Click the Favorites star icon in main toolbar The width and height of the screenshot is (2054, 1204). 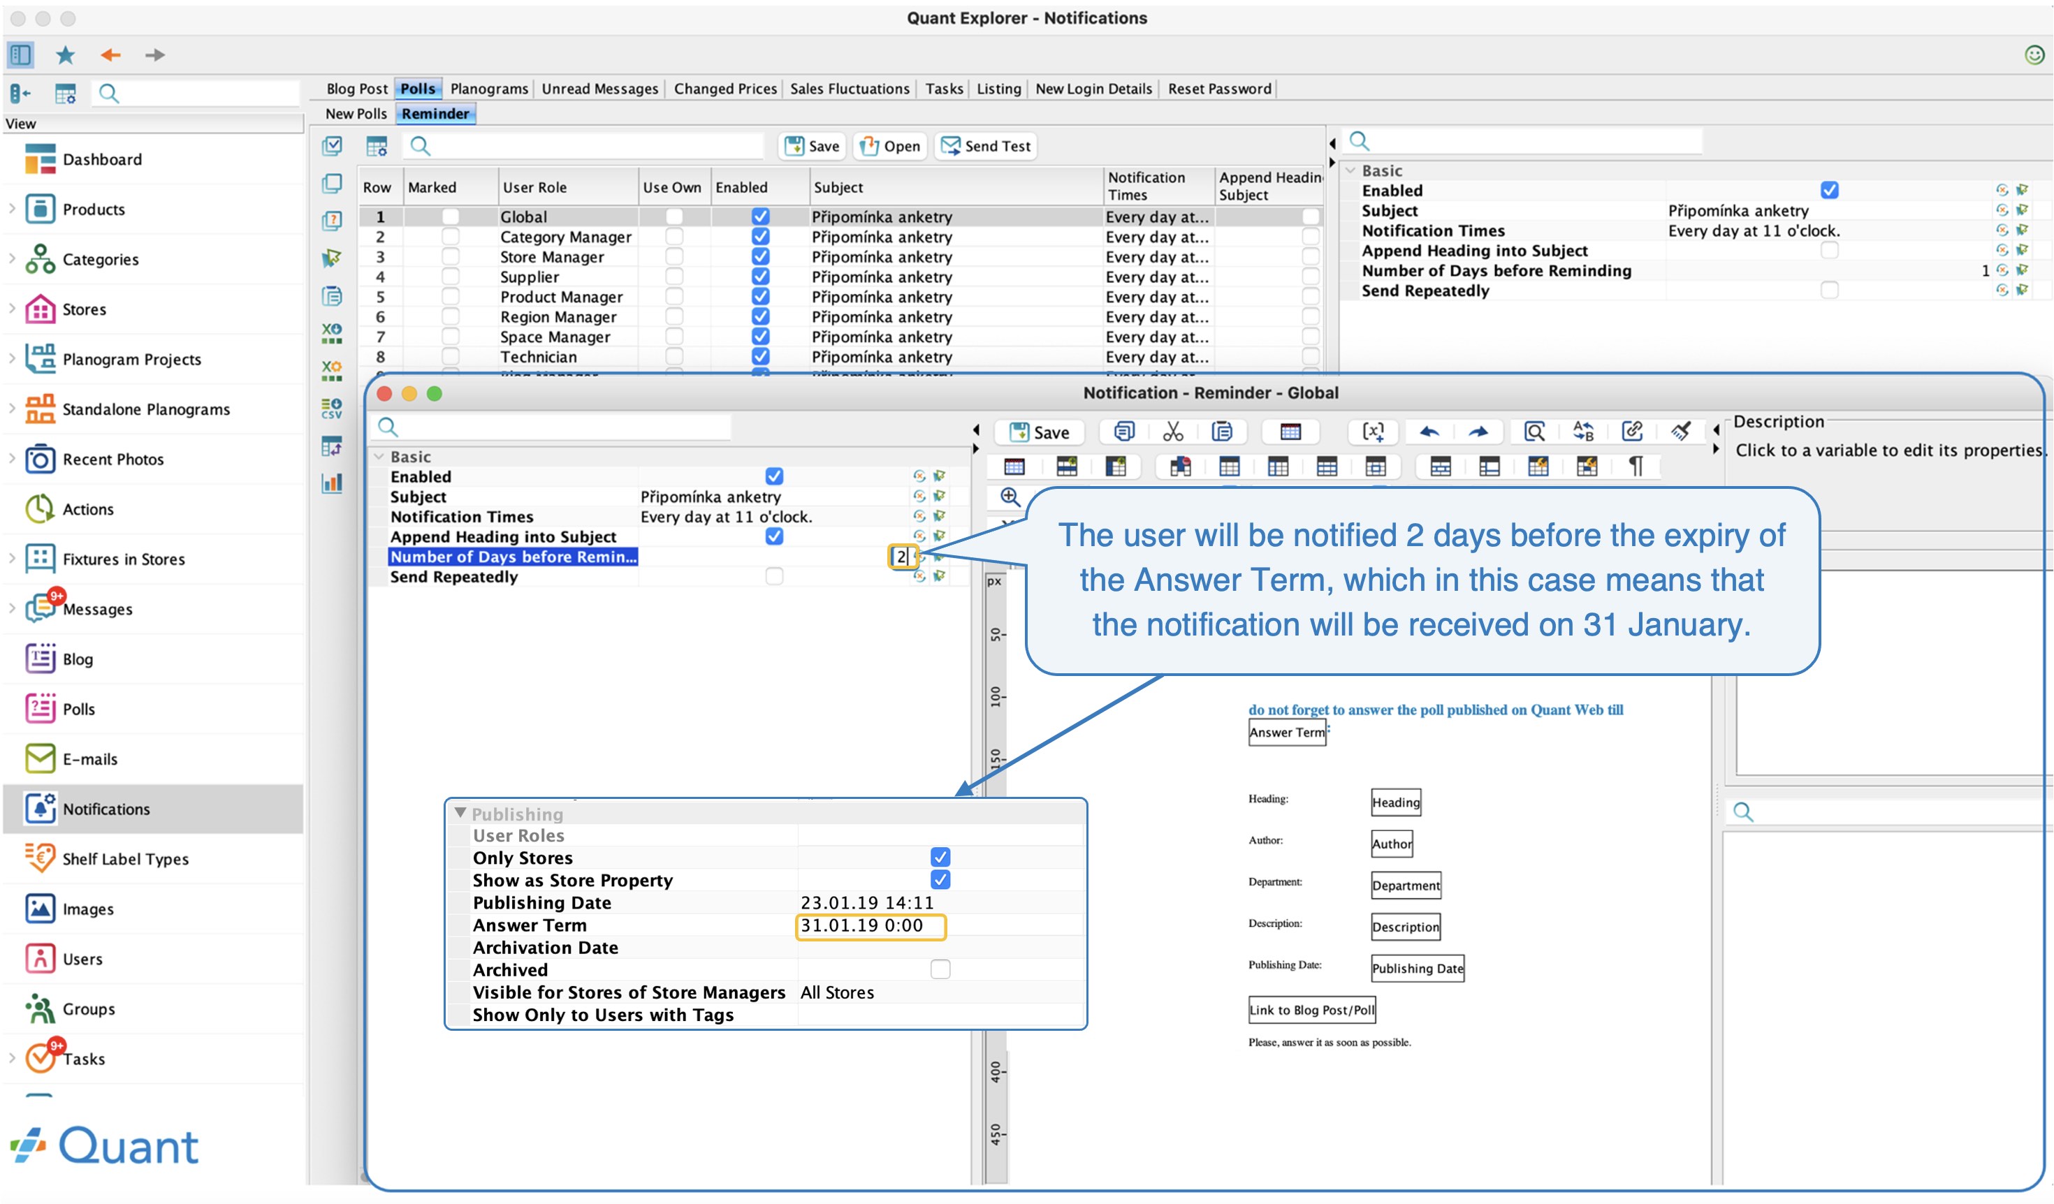click(x=65, y=54)
